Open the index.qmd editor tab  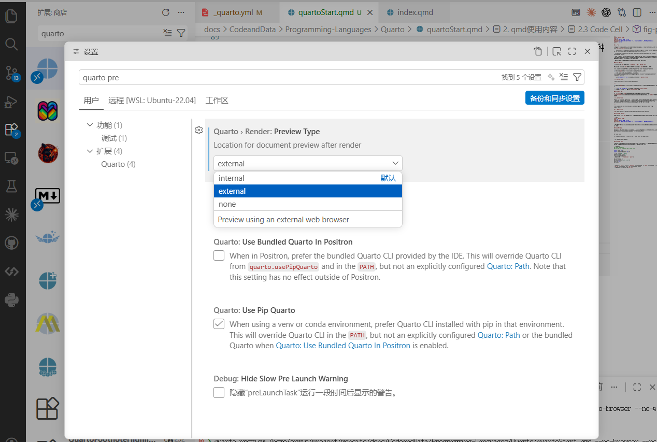click(x=415, y=12)
